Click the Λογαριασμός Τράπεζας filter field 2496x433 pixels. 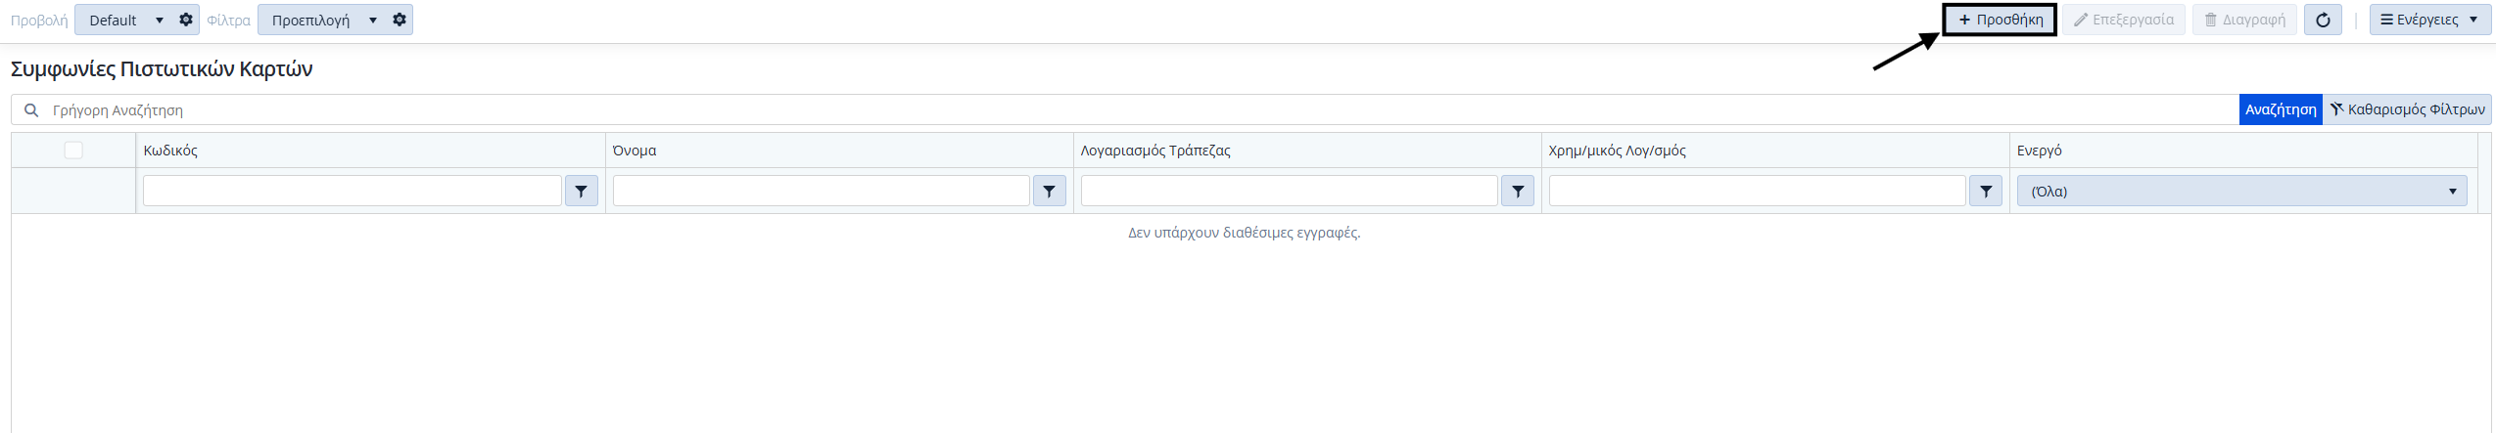[1290, 192]
